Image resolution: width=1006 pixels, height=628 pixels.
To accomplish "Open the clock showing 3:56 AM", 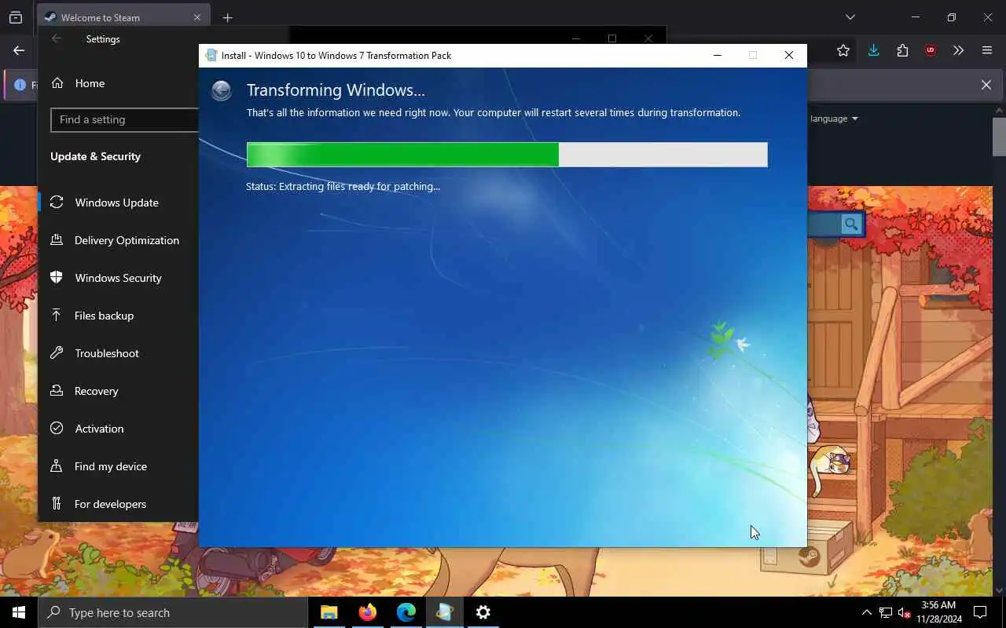I will 938,612.
